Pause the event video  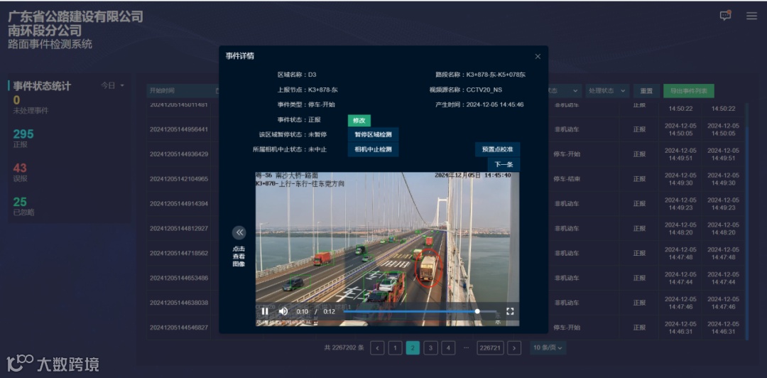click(265, 311)
